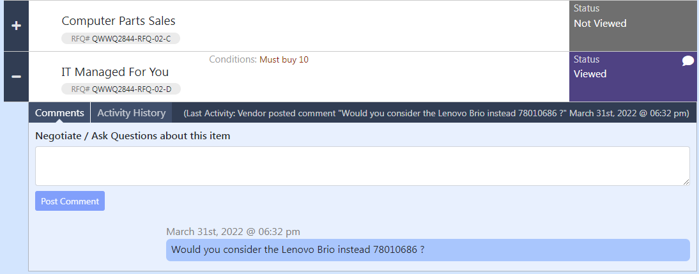Select the RFQ# QWWQ2844-RFQ-02-C badge
699x274 pixels.
pyautogui.click(x=121, y=38)
